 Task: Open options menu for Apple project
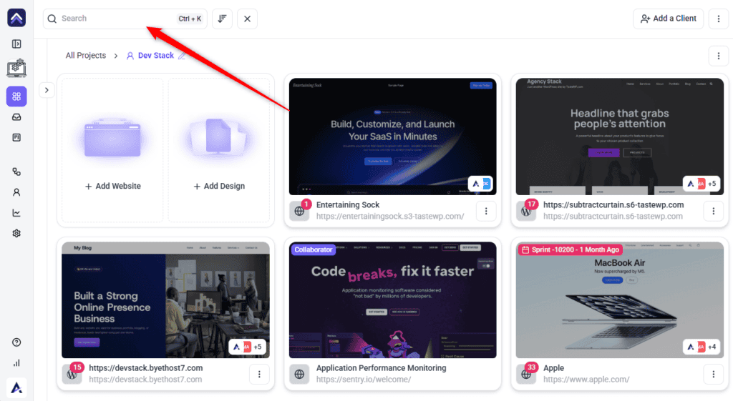pyautogui.click(x=714, y=374)
